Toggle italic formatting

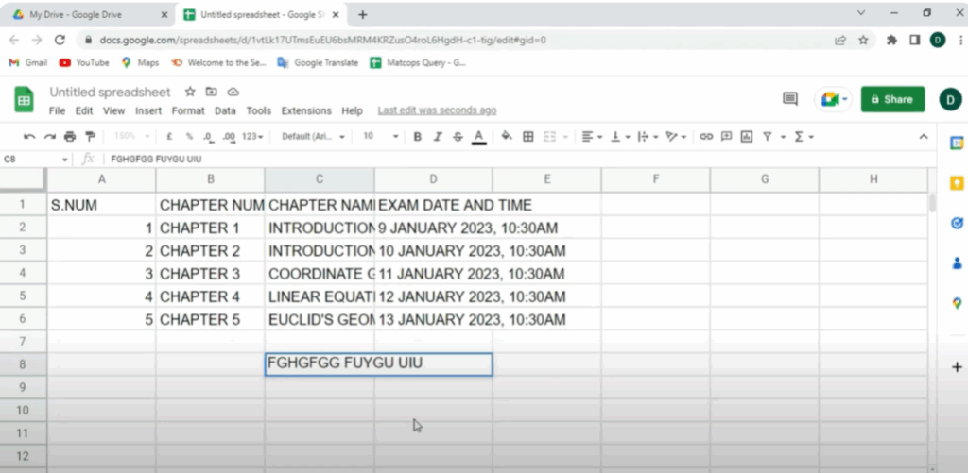pos(438,137)
